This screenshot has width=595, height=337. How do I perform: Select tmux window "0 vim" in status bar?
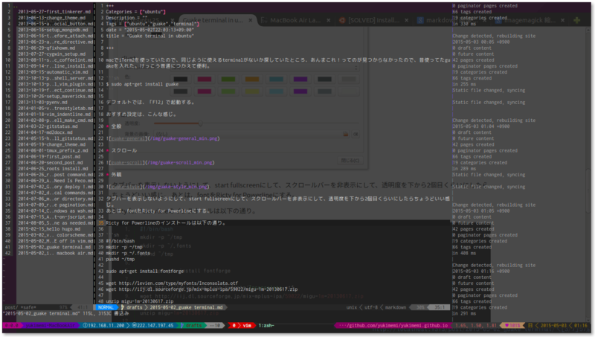pos(241,325)
